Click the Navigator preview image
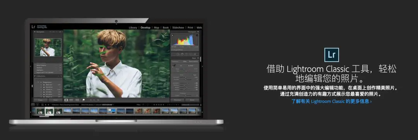The width and height of the screenshot is (418, 140). [x=48, y=48]
